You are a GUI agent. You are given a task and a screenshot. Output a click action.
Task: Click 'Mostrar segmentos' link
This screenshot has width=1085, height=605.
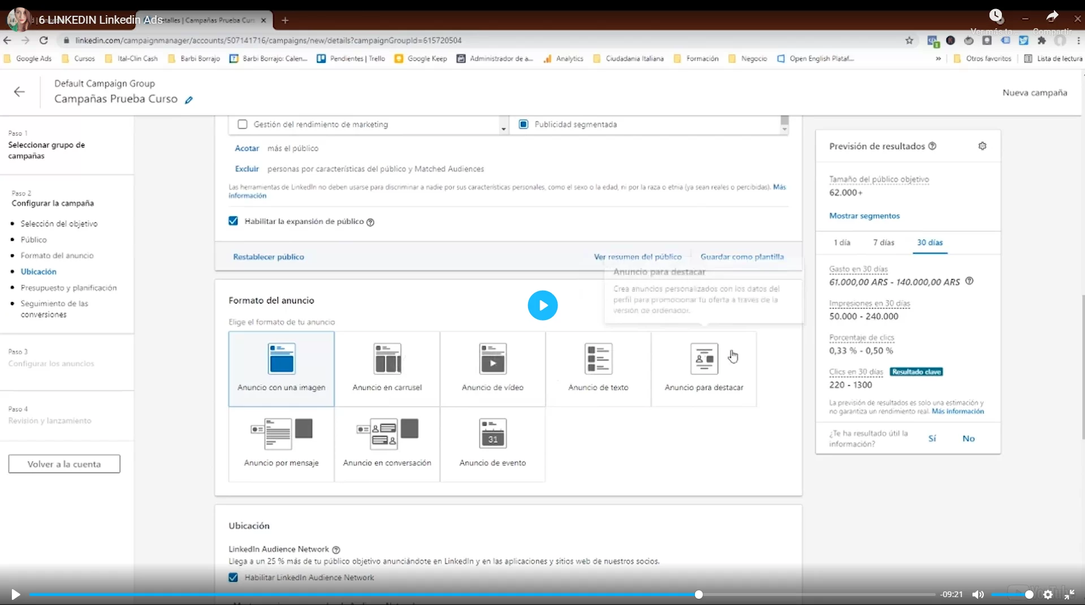(x=864, y=216)
